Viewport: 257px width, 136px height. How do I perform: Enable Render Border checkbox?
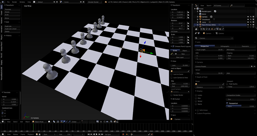(x=172, y=95)
